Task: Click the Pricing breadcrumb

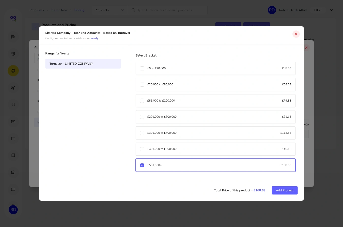Action: click(x=79, y=10)
